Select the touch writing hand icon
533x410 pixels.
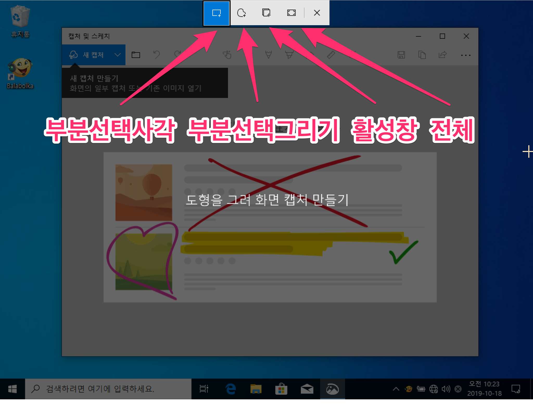(x=227, y=55)
